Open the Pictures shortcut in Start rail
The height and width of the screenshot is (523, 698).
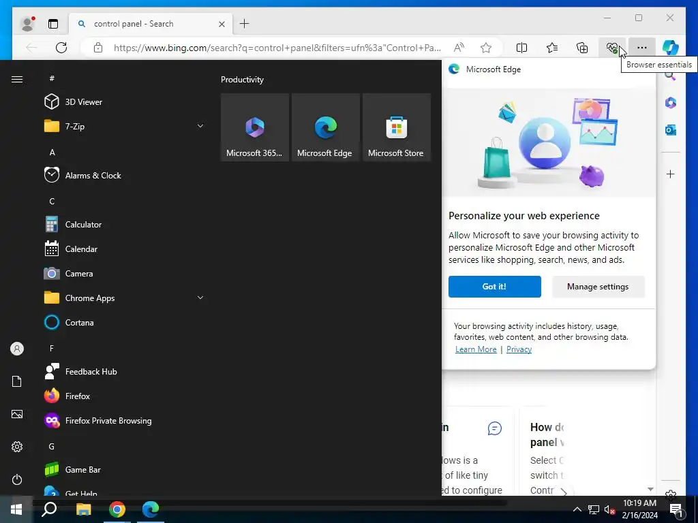pos(17,414)
